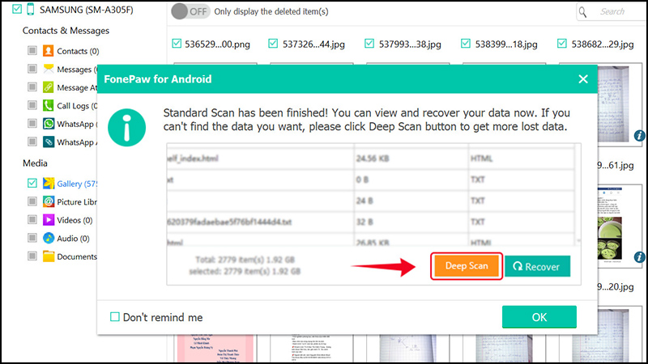
Task: Check the WhatsApp Attachments checkbox
Action: point(32,142)
